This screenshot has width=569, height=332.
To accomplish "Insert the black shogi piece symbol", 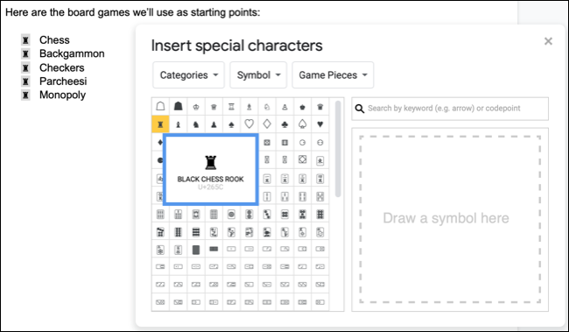I will click(179, 106).
